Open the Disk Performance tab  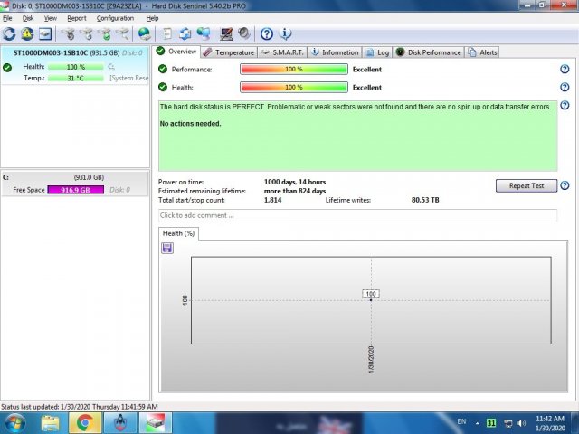(x=429, y=52)
